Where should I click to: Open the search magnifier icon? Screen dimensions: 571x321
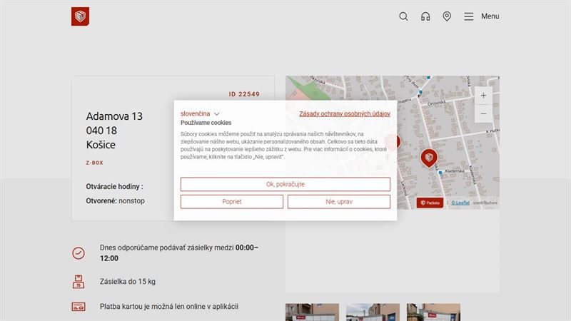pyautogui.click(x=403, y=16)
